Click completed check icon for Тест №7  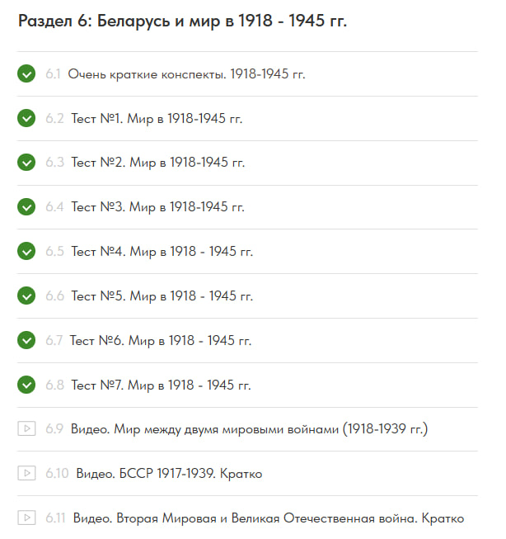(26, 385)
